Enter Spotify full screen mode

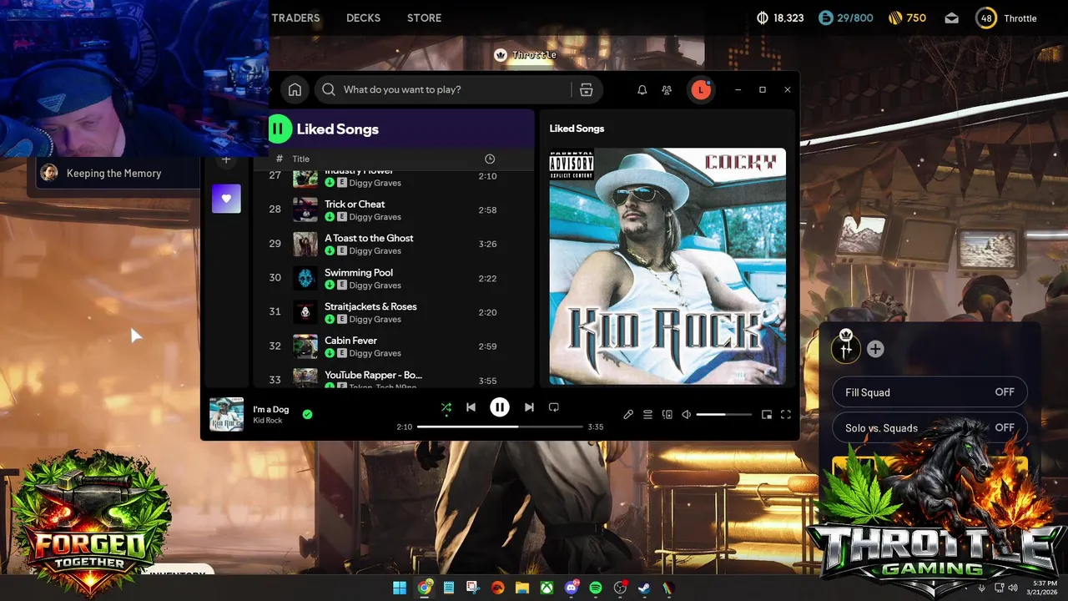tap(786, 414)
